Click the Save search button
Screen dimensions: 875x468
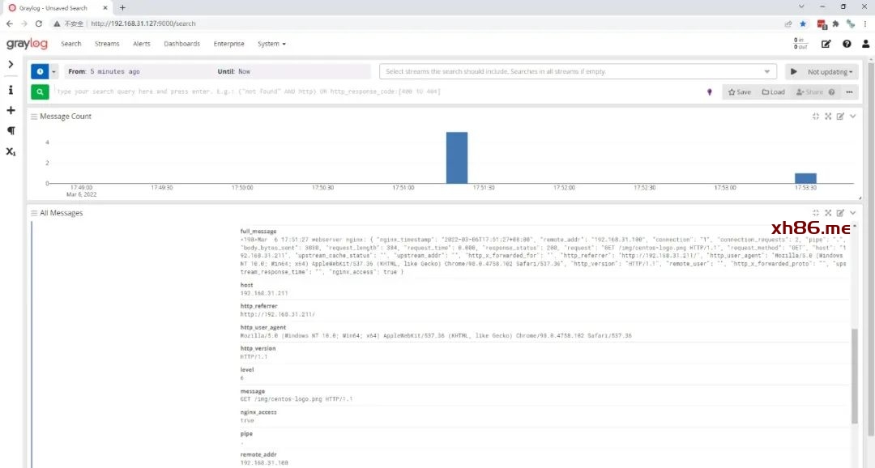click(x=739, y=92)
